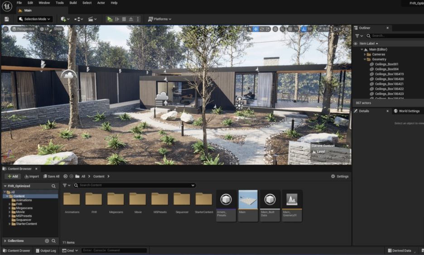The width and height of the screenshot is (424, 255).
Task: Expand the Cameras folder in Outliner
Action: (365, 55)
